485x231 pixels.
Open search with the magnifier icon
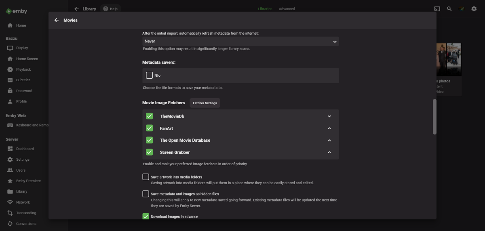pyautogui.click(x=449, y=9)
